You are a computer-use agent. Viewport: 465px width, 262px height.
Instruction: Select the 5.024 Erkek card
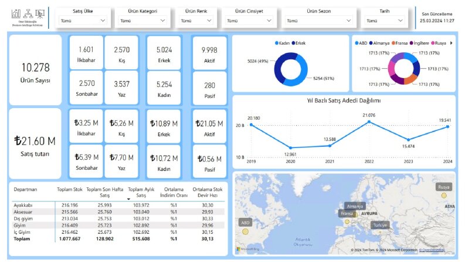tap(164, 53)
